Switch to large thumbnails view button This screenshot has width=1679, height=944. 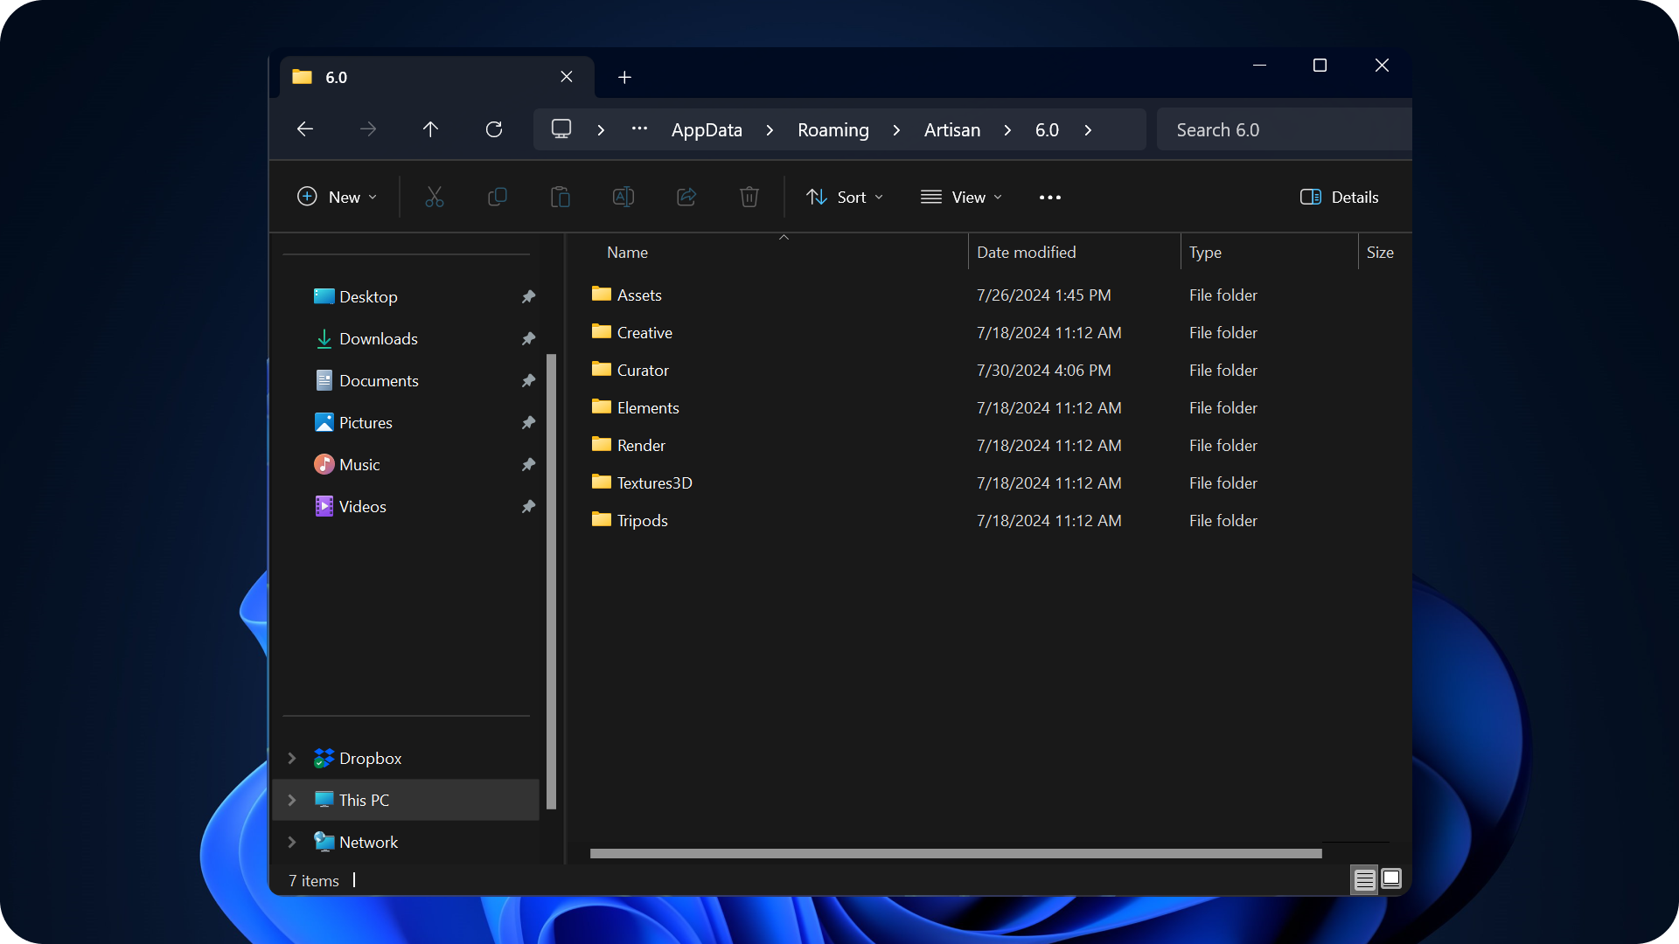pyautogui.click(x=1391, y=878)
